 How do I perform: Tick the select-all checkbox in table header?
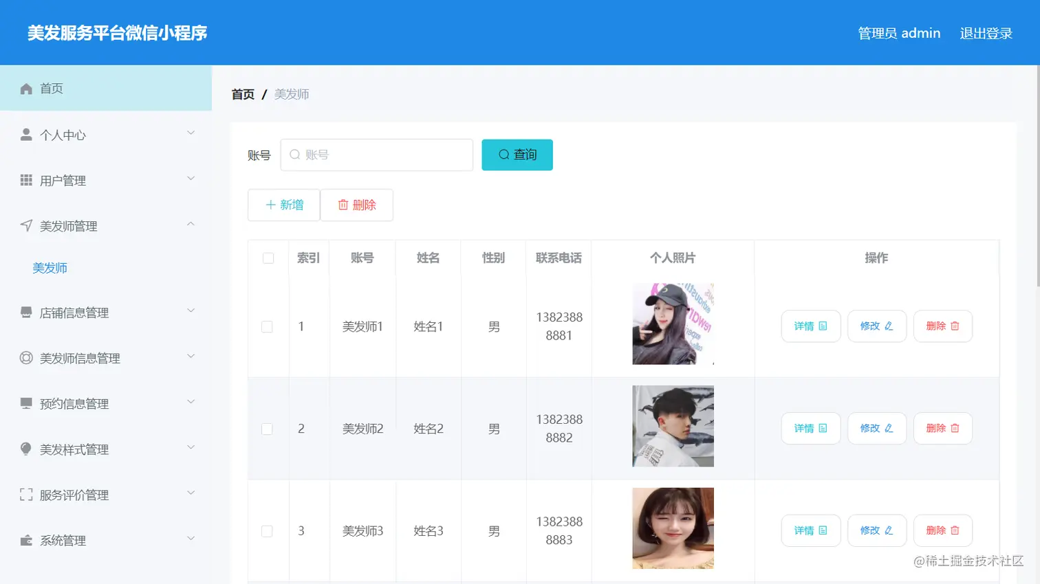coord(268,258)
